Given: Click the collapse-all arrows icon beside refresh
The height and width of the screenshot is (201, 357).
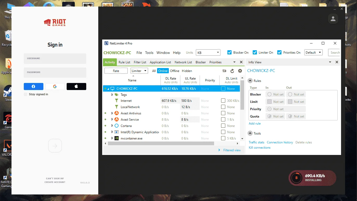Looking at the screenshot, I should pos(224,71).
